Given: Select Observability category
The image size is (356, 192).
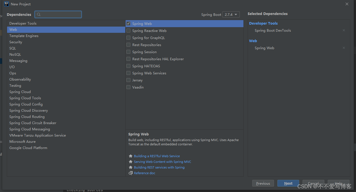Looking at the screenshot, I should (x=66, y=79).
